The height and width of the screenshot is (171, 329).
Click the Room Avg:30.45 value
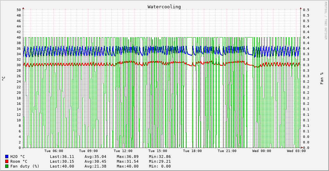pos(95,161)
